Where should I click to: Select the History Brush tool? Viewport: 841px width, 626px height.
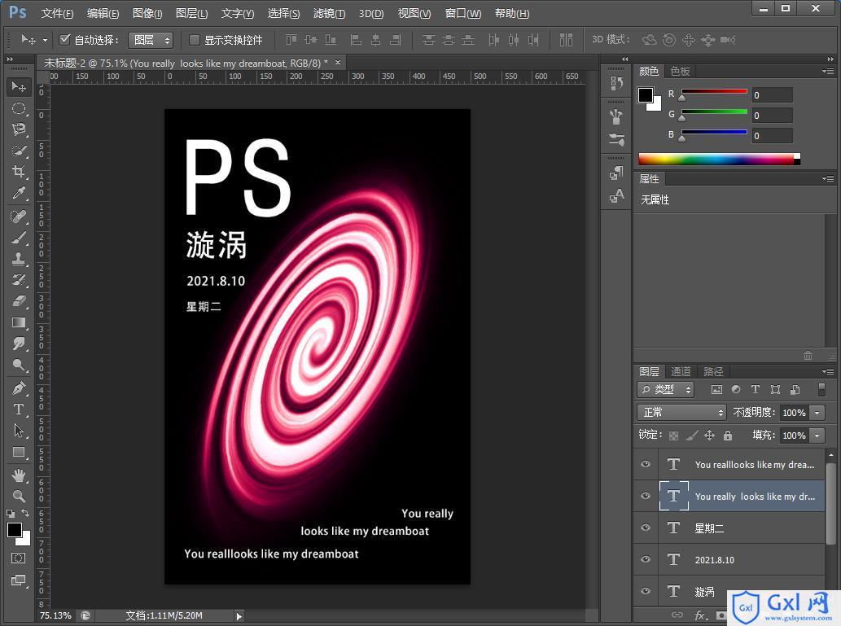coord(19,280)
